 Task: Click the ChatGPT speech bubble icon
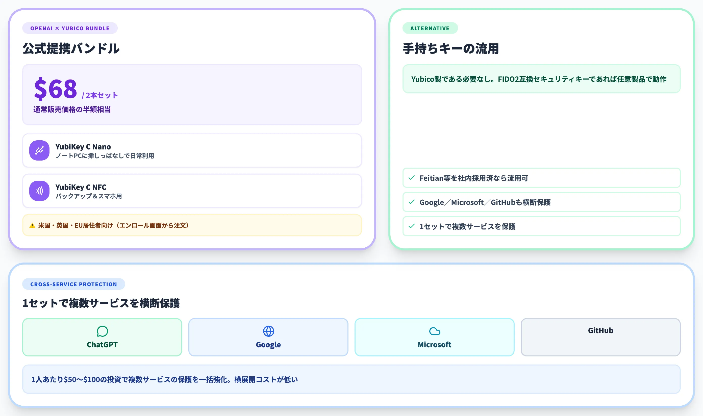coord(102,331)
